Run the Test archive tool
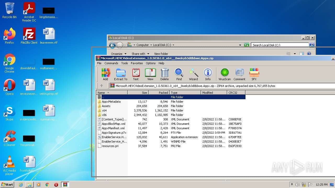335x188 pixels. 136,74
